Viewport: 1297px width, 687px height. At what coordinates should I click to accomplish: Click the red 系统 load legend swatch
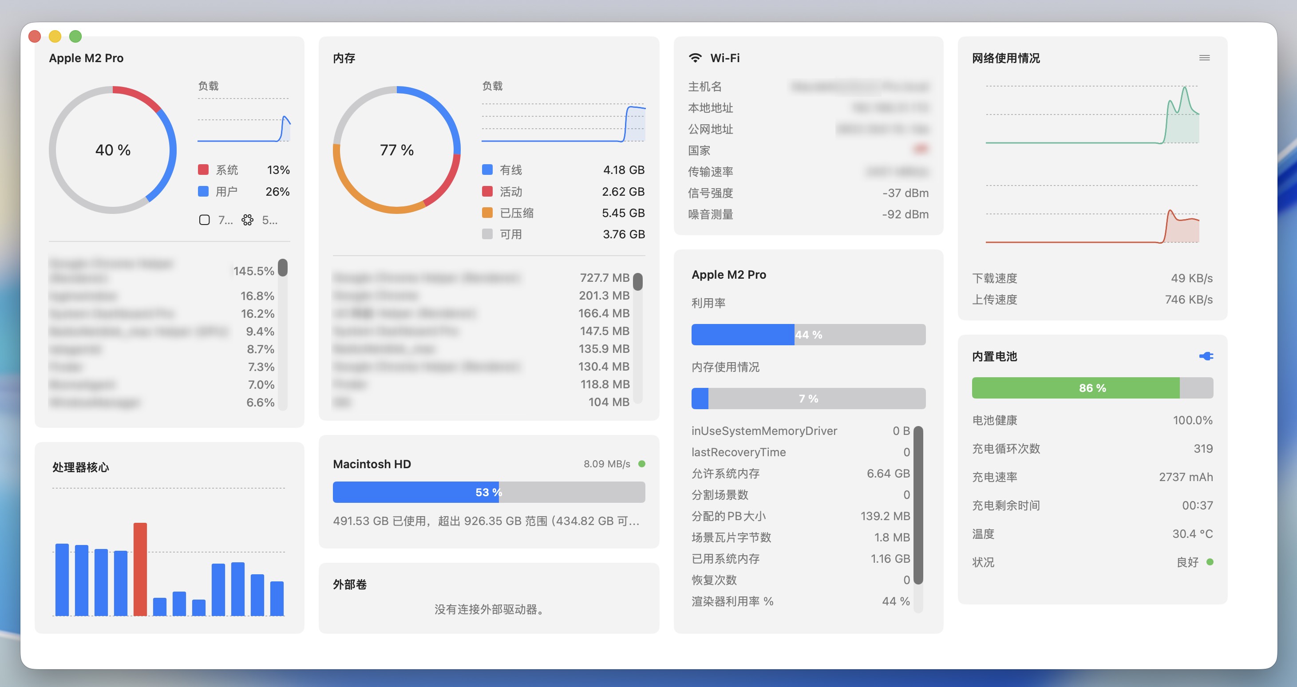coord(203,170)
